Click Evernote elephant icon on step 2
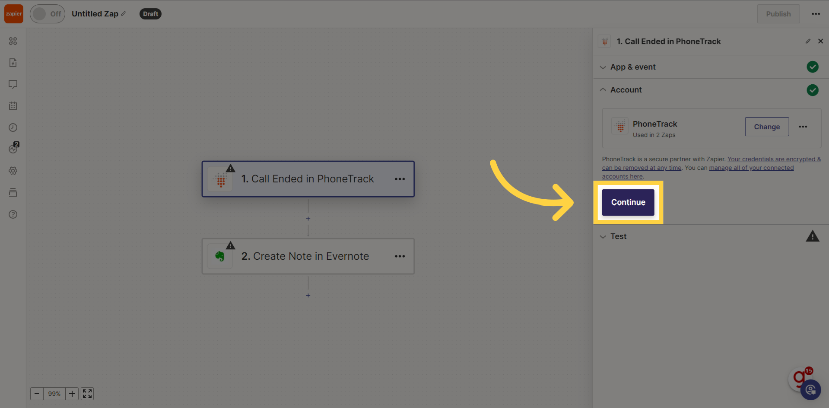The width and height of the screenshot is (829, 408). [220, 257]
